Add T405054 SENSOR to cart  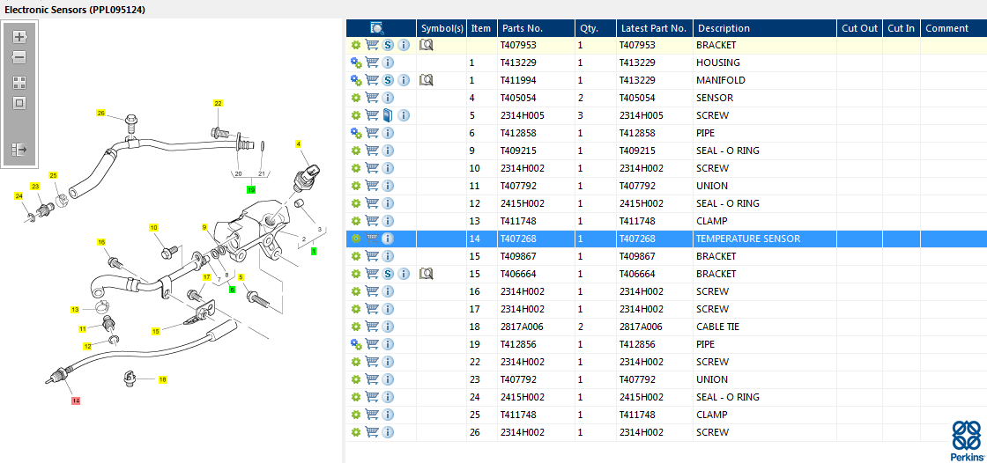[x=372, y=98]
